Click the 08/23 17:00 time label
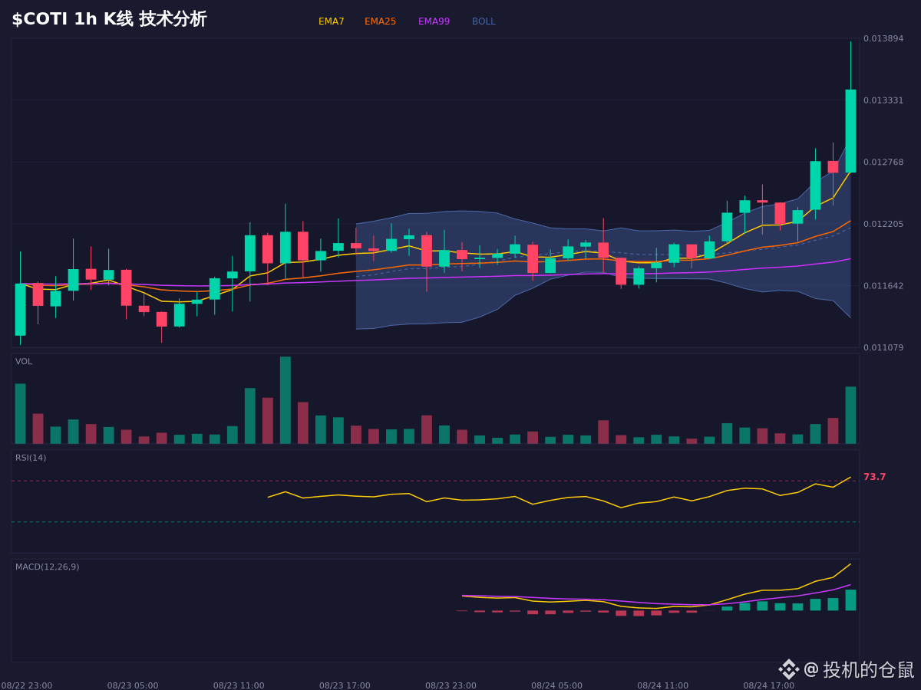 click(x=345, y=685)
